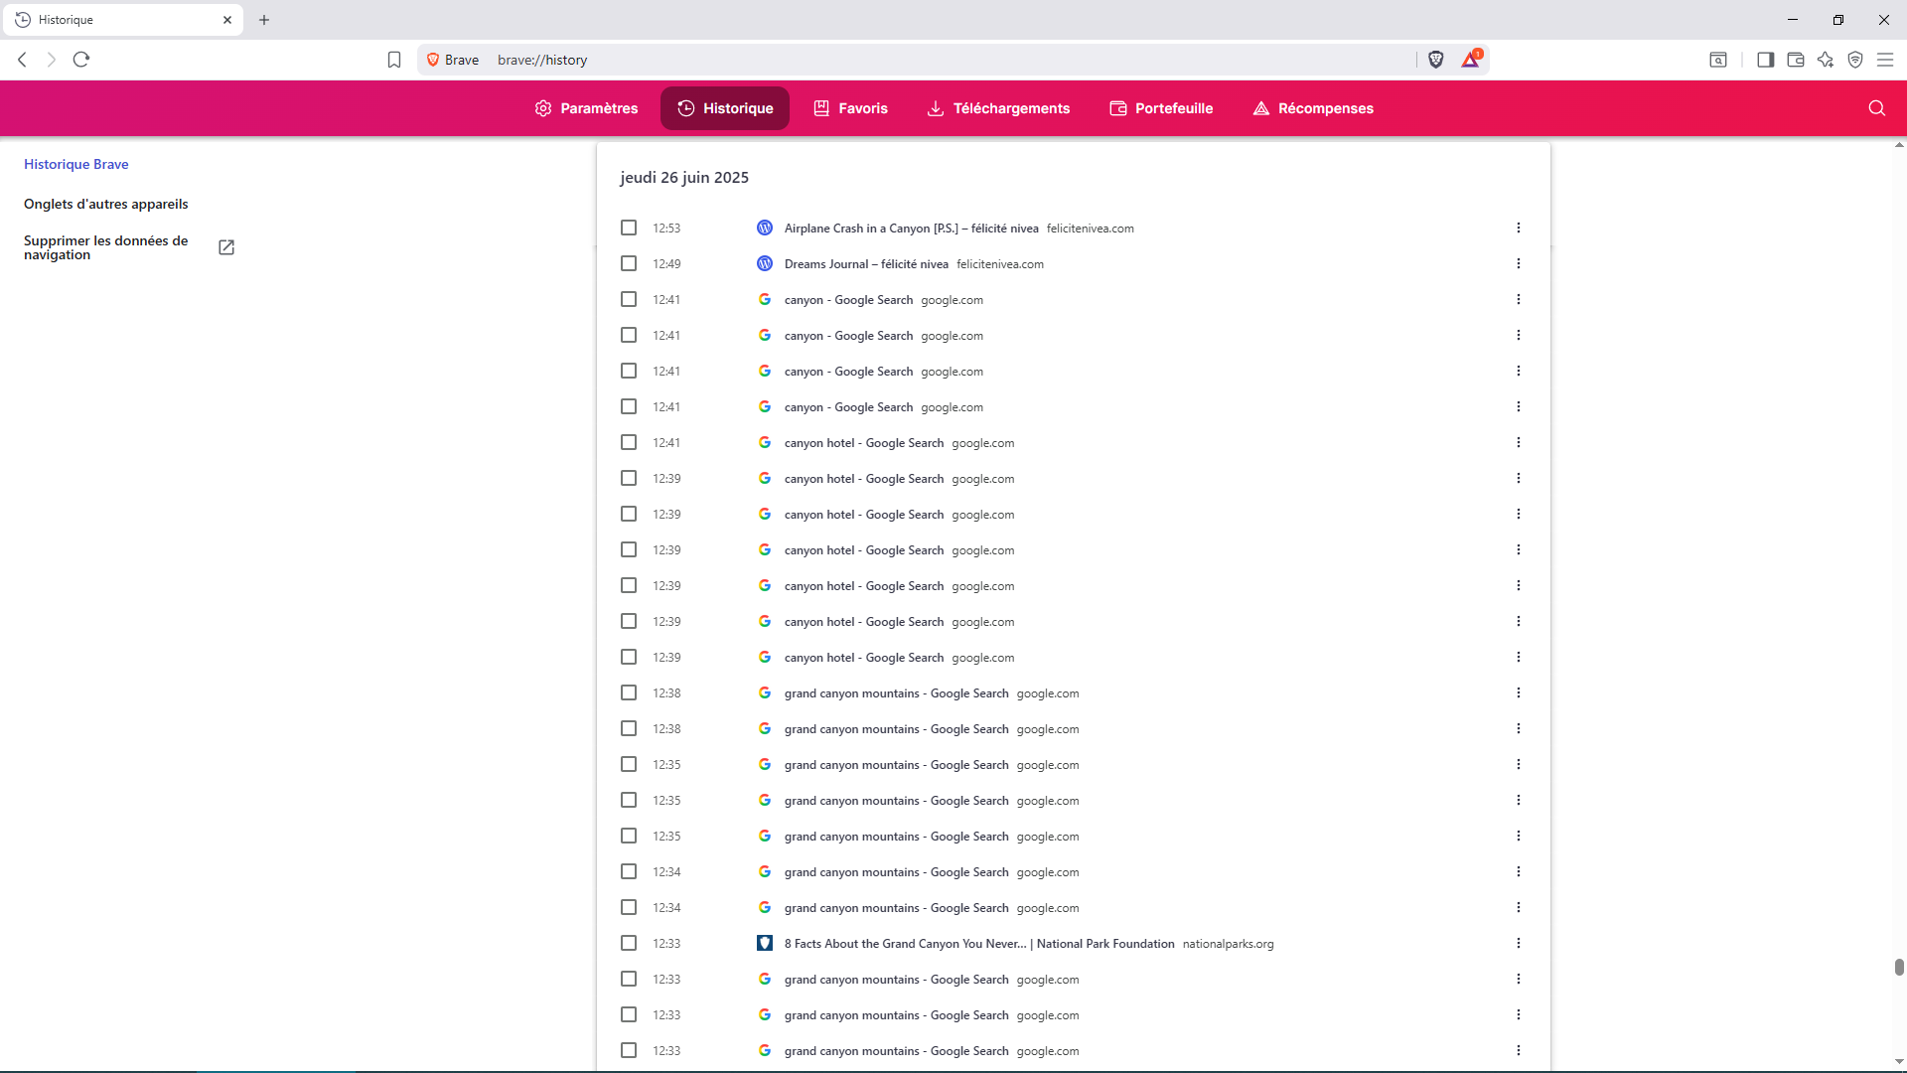This screenshot has width=1907, height=1073.
Task: Bookmark this page with the bookmark icon
Action: pos(394,60)
